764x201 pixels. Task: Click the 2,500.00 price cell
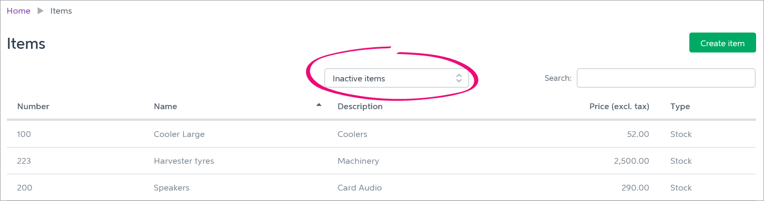point(631,161)
